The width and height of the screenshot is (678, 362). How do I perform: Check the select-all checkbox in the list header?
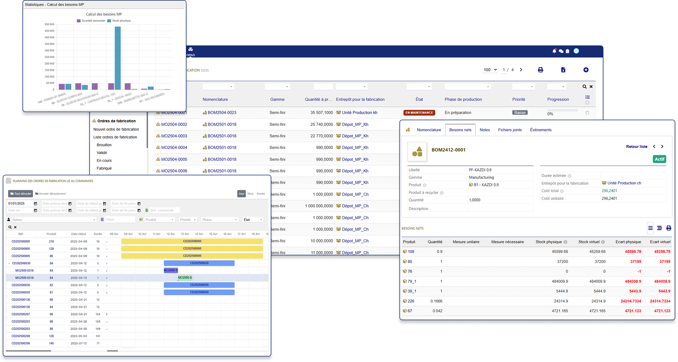click(587, 102)
